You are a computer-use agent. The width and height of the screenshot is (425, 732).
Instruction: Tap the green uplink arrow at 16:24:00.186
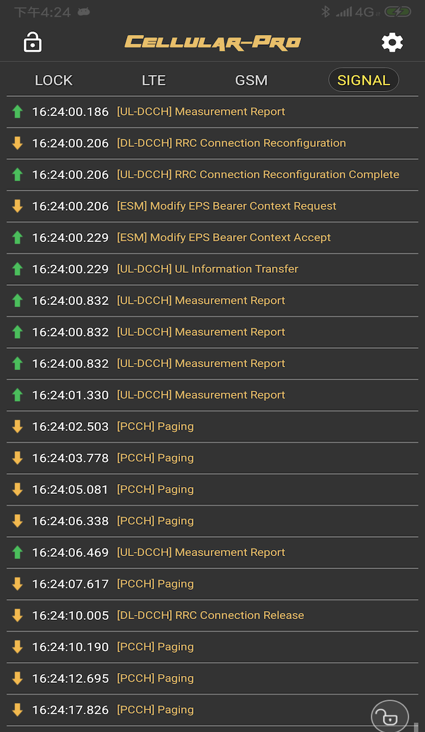click(18, 112)
